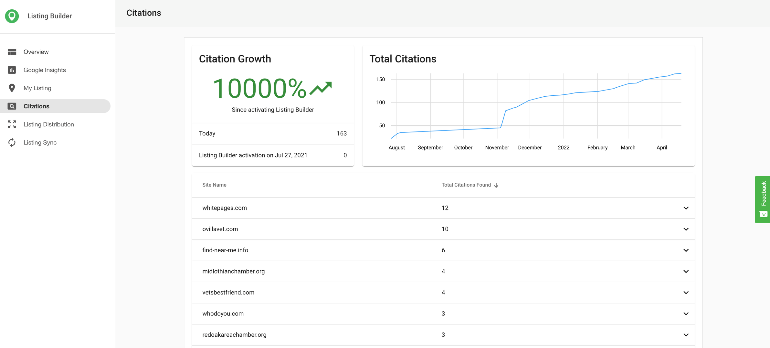This screenshot has height=348, width=770.
Task: Click the Listing Builder activation date row
Action: pos(273,155)
